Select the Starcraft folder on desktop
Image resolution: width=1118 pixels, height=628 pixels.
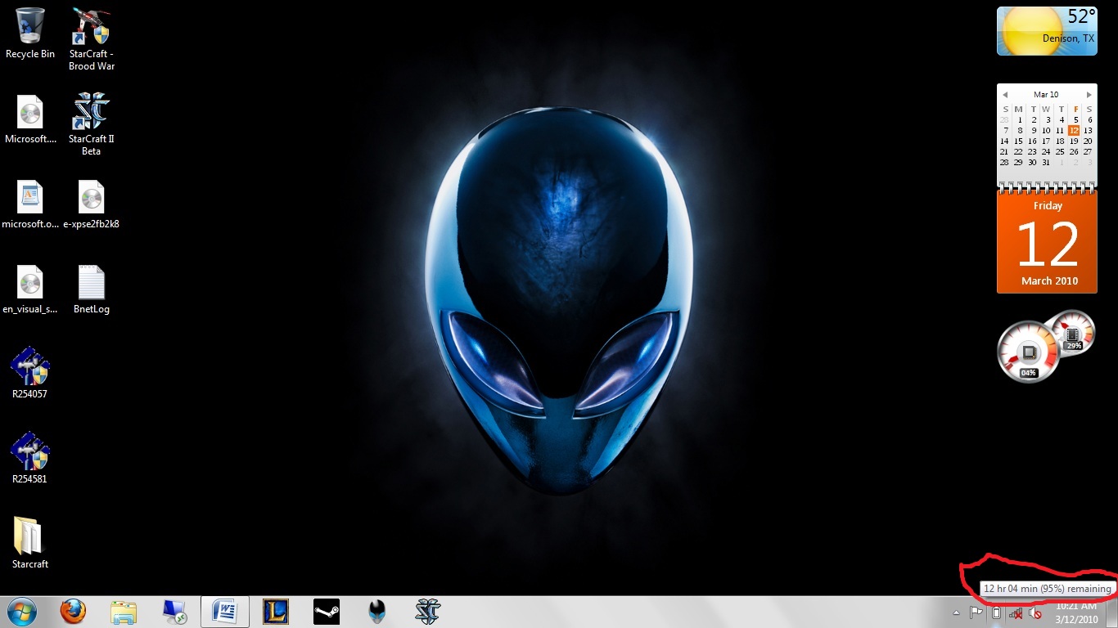point(30,543)
